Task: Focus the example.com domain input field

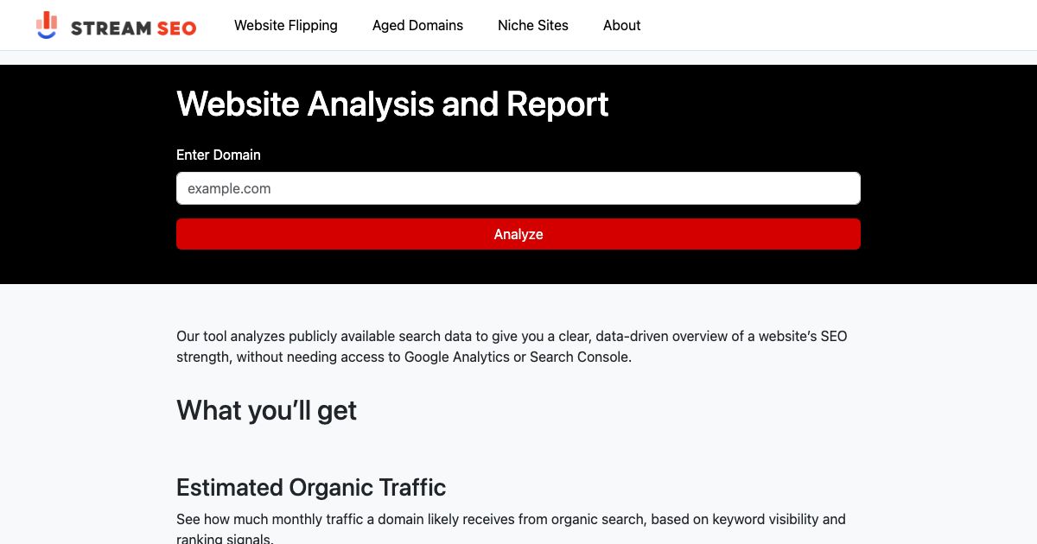Action: click(518, 188)
